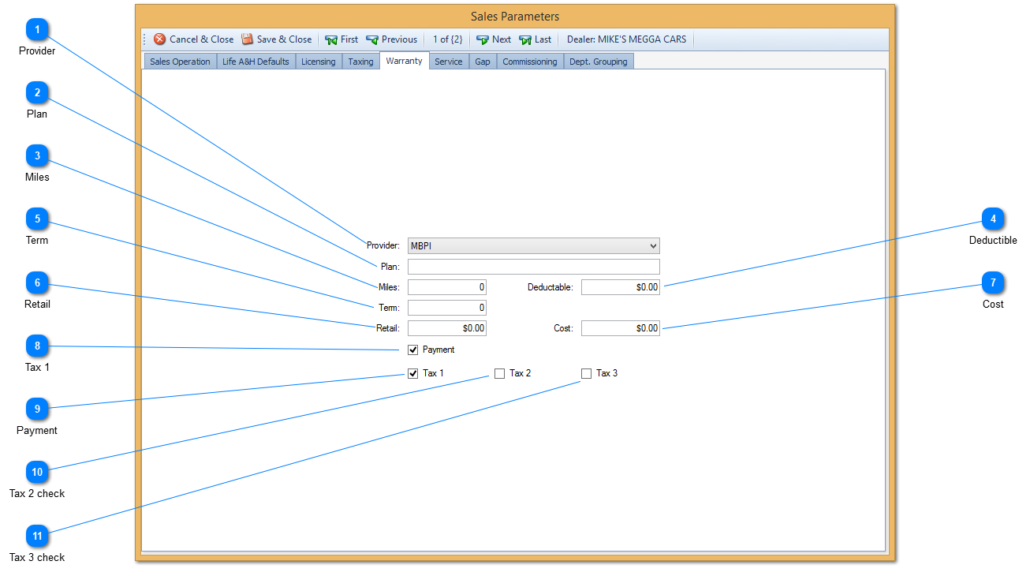Screen dimensions: 1030x576
Task: Click the Cancel & Close label
Action: (x=202, y=39)
